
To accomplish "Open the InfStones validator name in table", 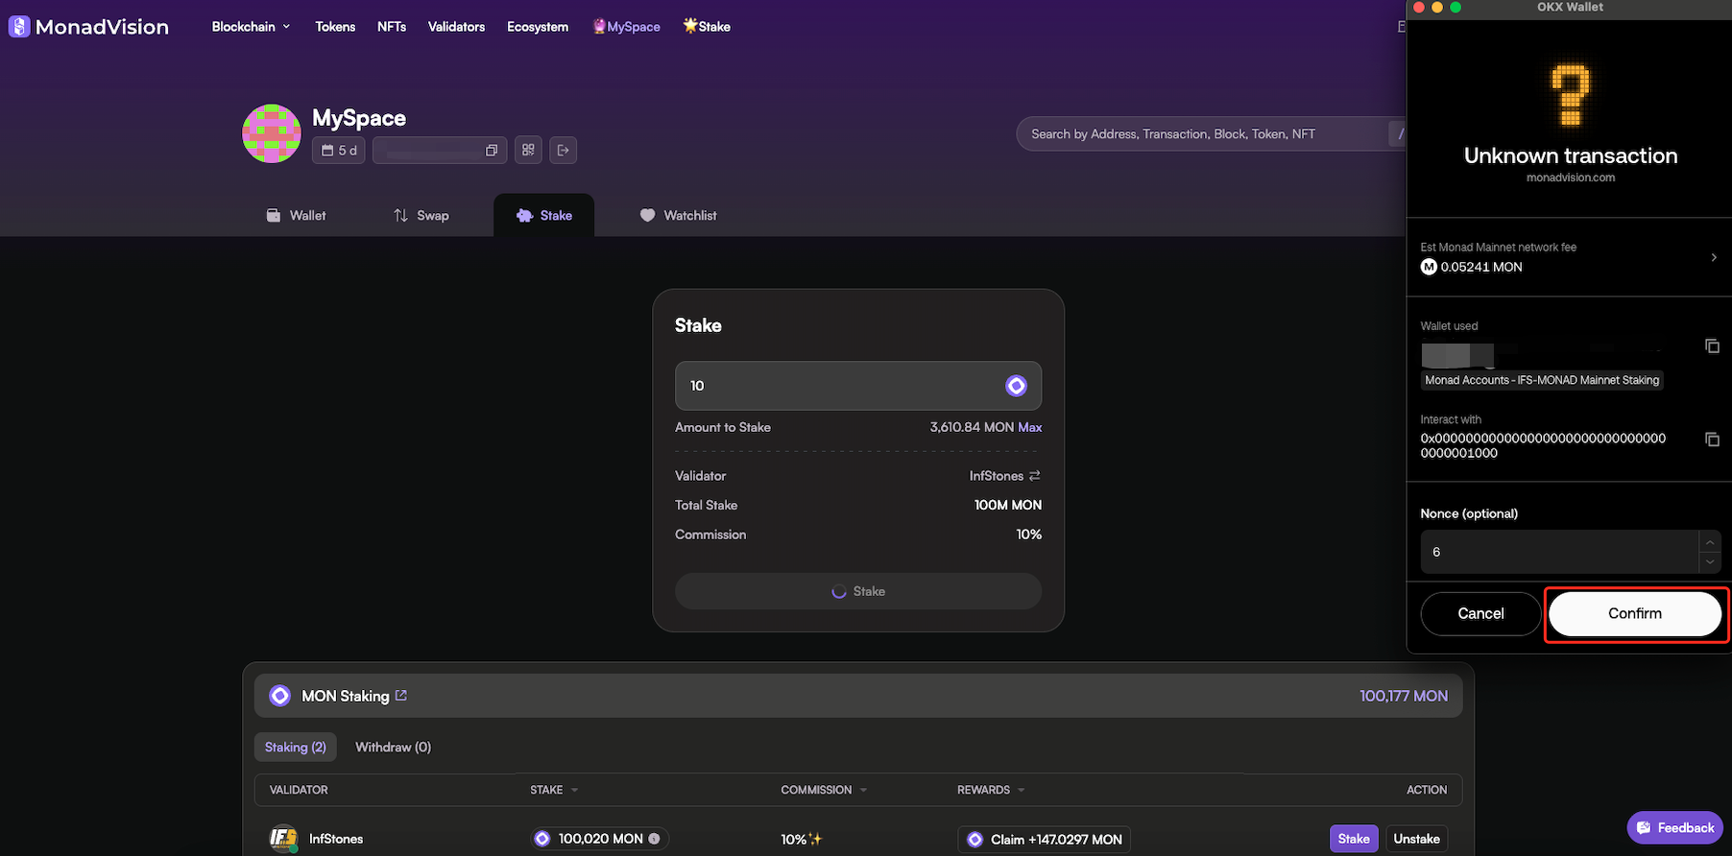I will 336,839.
